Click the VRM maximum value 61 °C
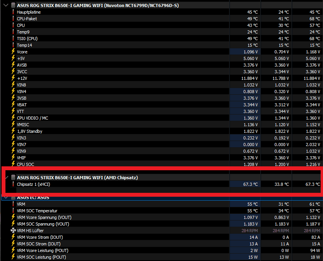This screenshot has height=261, width=323. [x=315, y=204]
